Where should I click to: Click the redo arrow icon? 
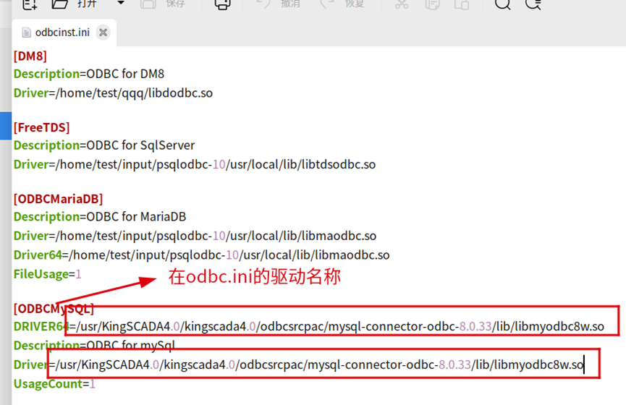(327, 4)
